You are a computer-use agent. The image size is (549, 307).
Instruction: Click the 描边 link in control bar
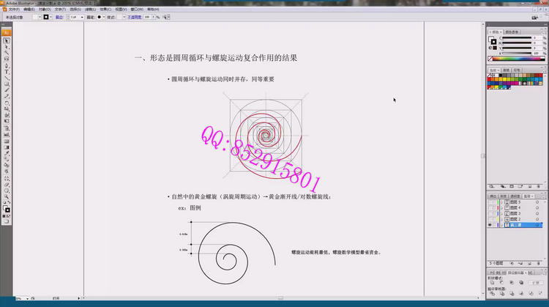59,16
